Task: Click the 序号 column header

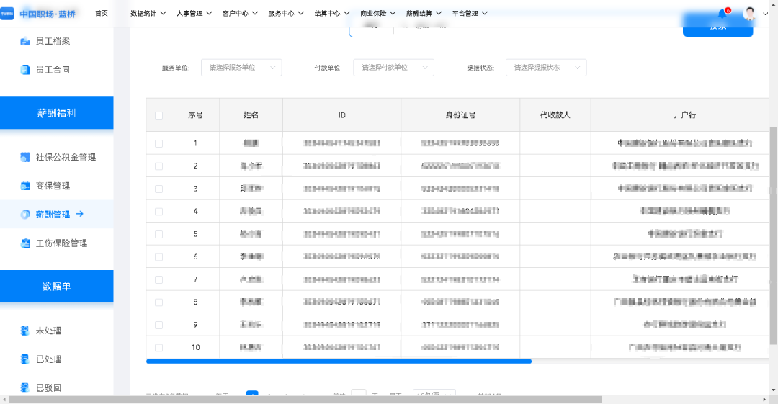Action: pyautogui.click(x=195, y=115)
